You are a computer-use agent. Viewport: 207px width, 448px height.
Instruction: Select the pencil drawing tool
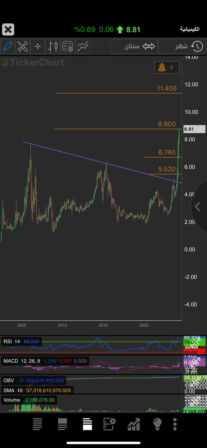coord(7,46)
